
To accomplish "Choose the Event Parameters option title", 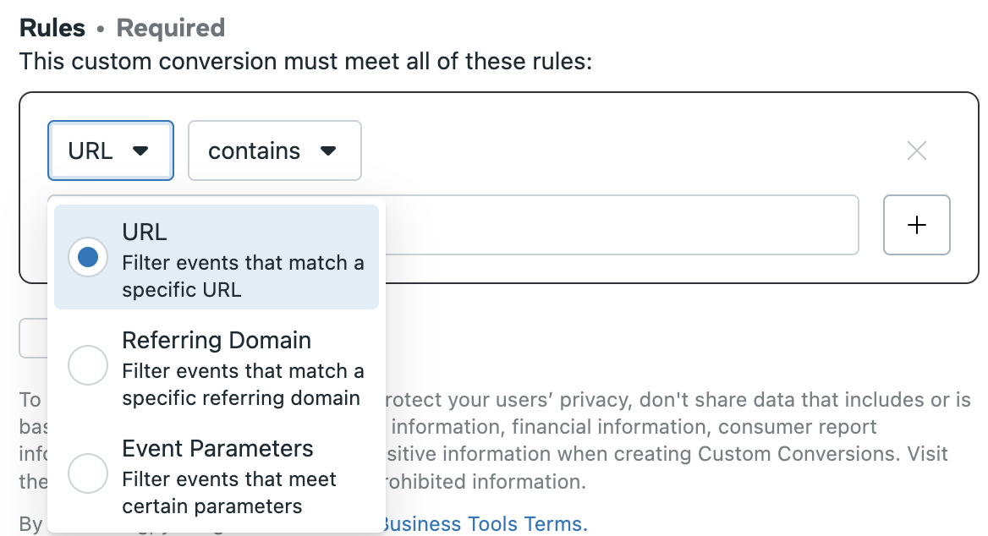I will (x=217, y=448).
